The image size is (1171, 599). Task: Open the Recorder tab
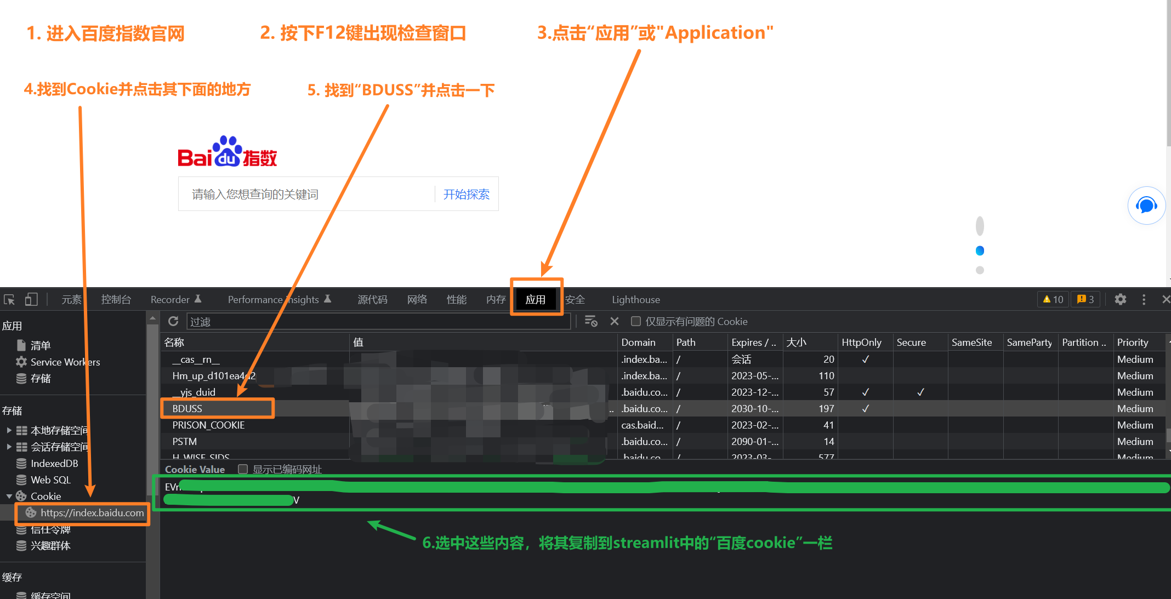pos(176,299)
